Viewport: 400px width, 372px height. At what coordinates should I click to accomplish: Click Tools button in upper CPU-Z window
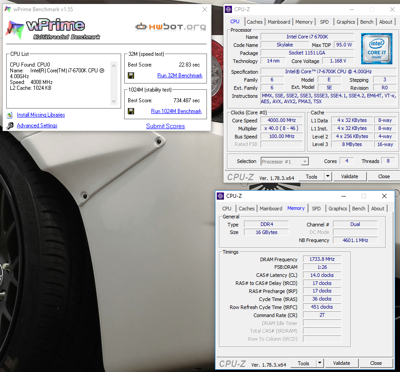(312, 177)
